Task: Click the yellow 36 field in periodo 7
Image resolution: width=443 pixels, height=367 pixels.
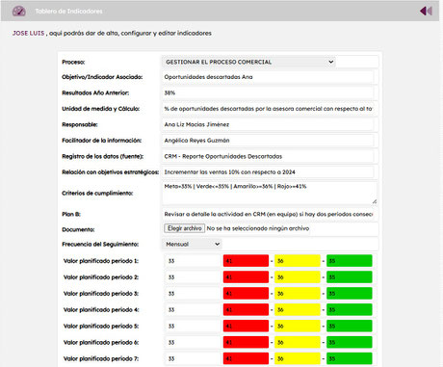Action: coord(298,358)
